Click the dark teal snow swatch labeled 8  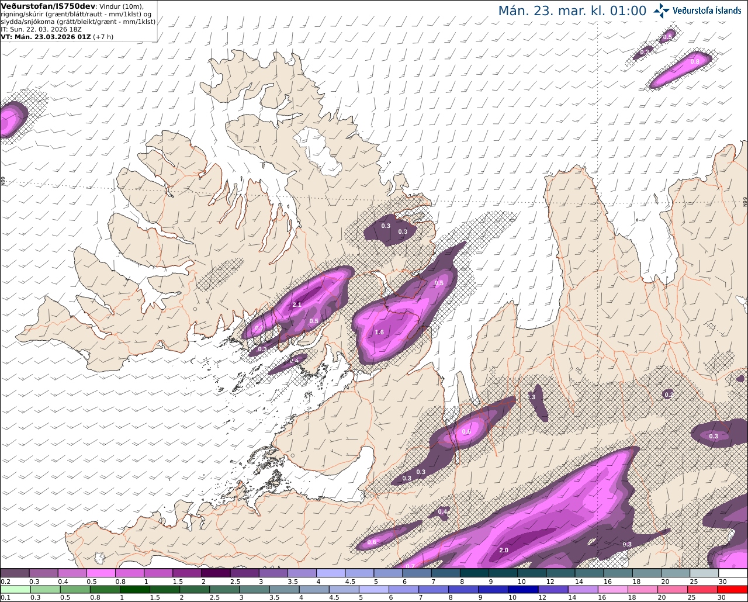pos(475,573)
